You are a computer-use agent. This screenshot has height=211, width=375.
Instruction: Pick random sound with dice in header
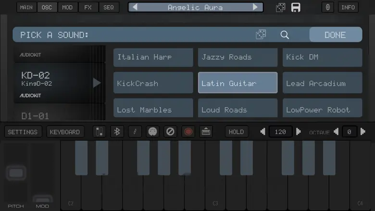tap(261, 35)
